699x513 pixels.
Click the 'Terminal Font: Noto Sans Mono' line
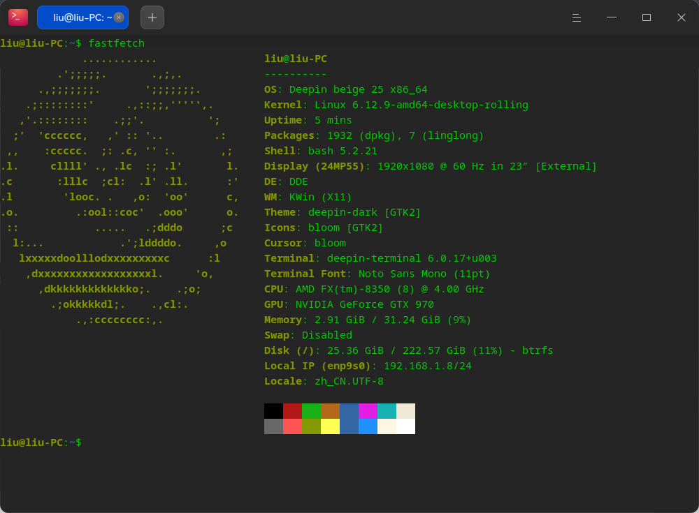377,274
